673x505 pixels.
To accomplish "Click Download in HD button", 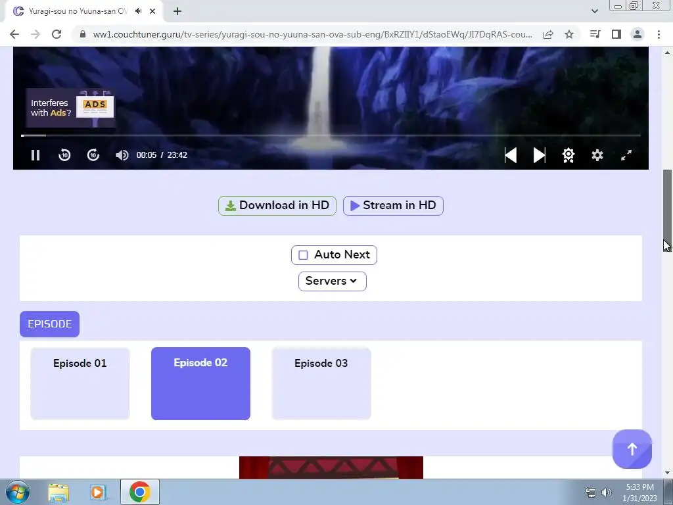I will click(277, 206).
